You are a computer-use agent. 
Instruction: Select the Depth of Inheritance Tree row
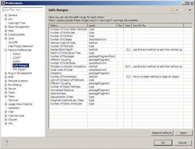point(121,53)
